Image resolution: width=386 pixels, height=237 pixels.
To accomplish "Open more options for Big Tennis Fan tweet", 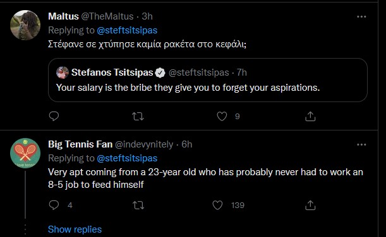I will pos(361,144).
